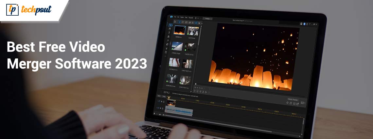The image size is (373, 139).
Task: Select the fire lanterns clip thumbnail in the library
Action: (180, 30)
